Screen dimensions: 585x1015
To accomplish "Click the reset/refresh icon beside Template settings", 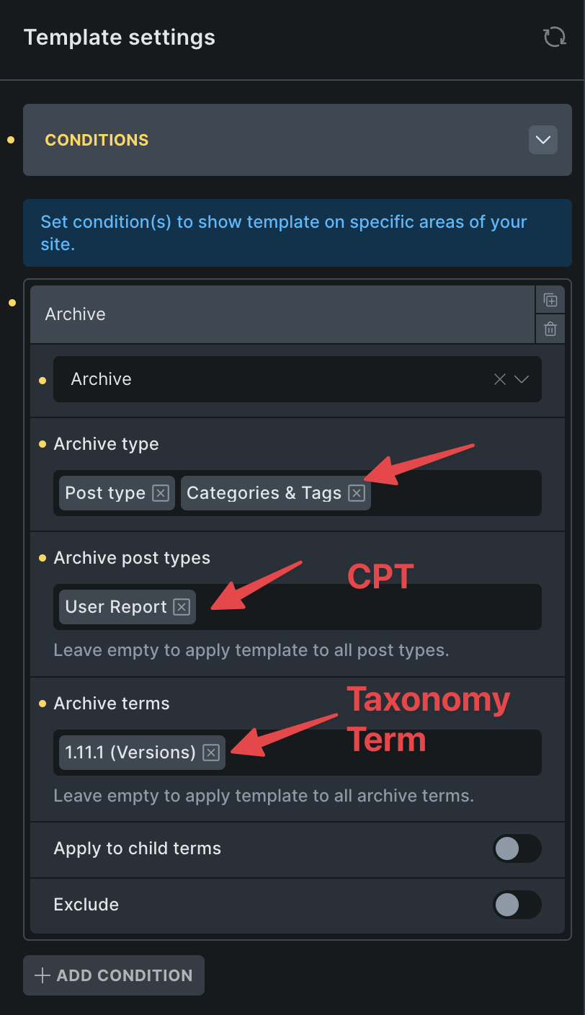I will pyautogui.click(x=554, y=37).
